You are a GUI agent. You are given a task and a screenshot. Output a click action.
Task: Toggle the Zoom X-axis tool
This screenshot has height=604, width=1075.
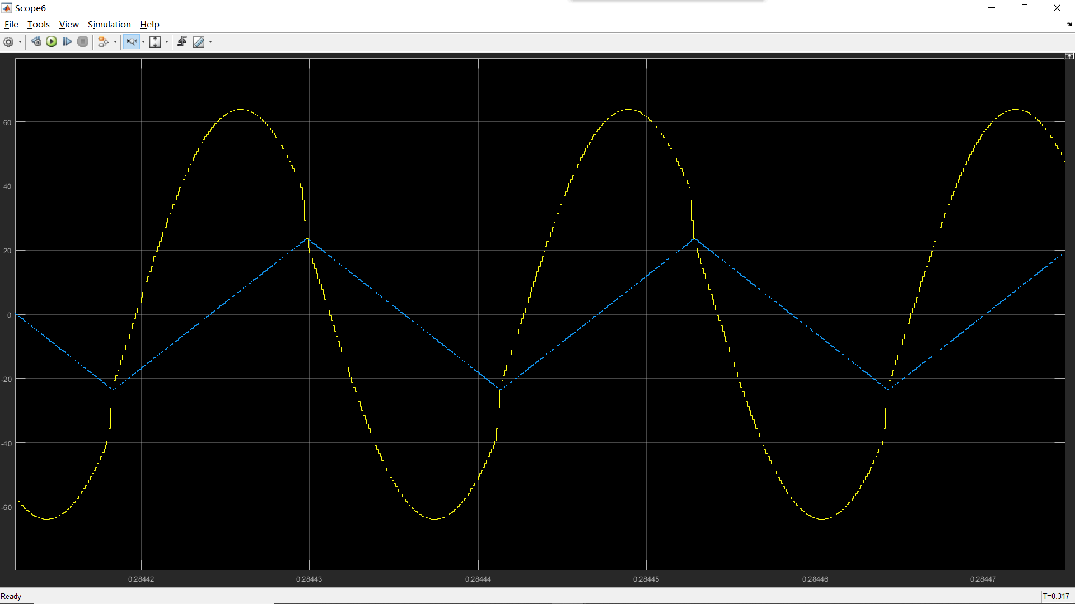coord(132,42)
